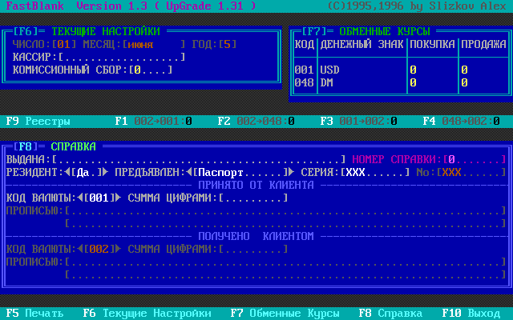
Task: Select the Месяц field showing июня
Action: point(151,45)
